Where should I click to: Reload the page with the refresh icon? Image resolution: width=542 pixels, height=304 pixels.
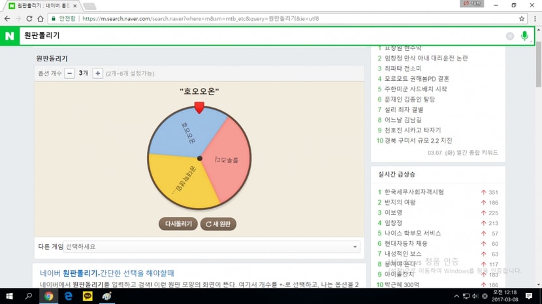pyautogui.click(x=29, y=19)
